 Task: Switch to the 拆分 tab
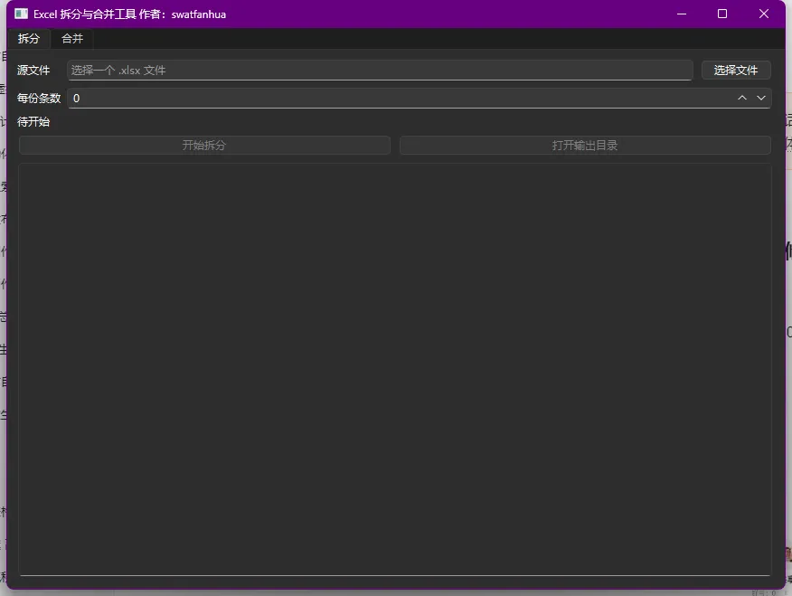pos(29,39)
